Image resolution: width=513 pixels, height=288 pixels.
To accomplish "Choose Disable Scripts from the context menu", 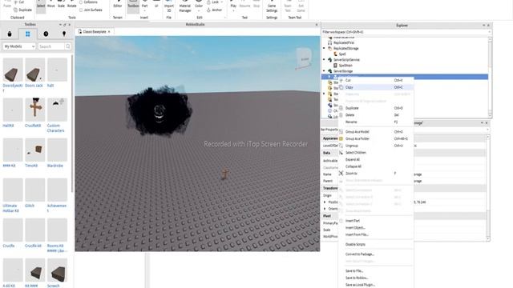I will coord(376,244).
